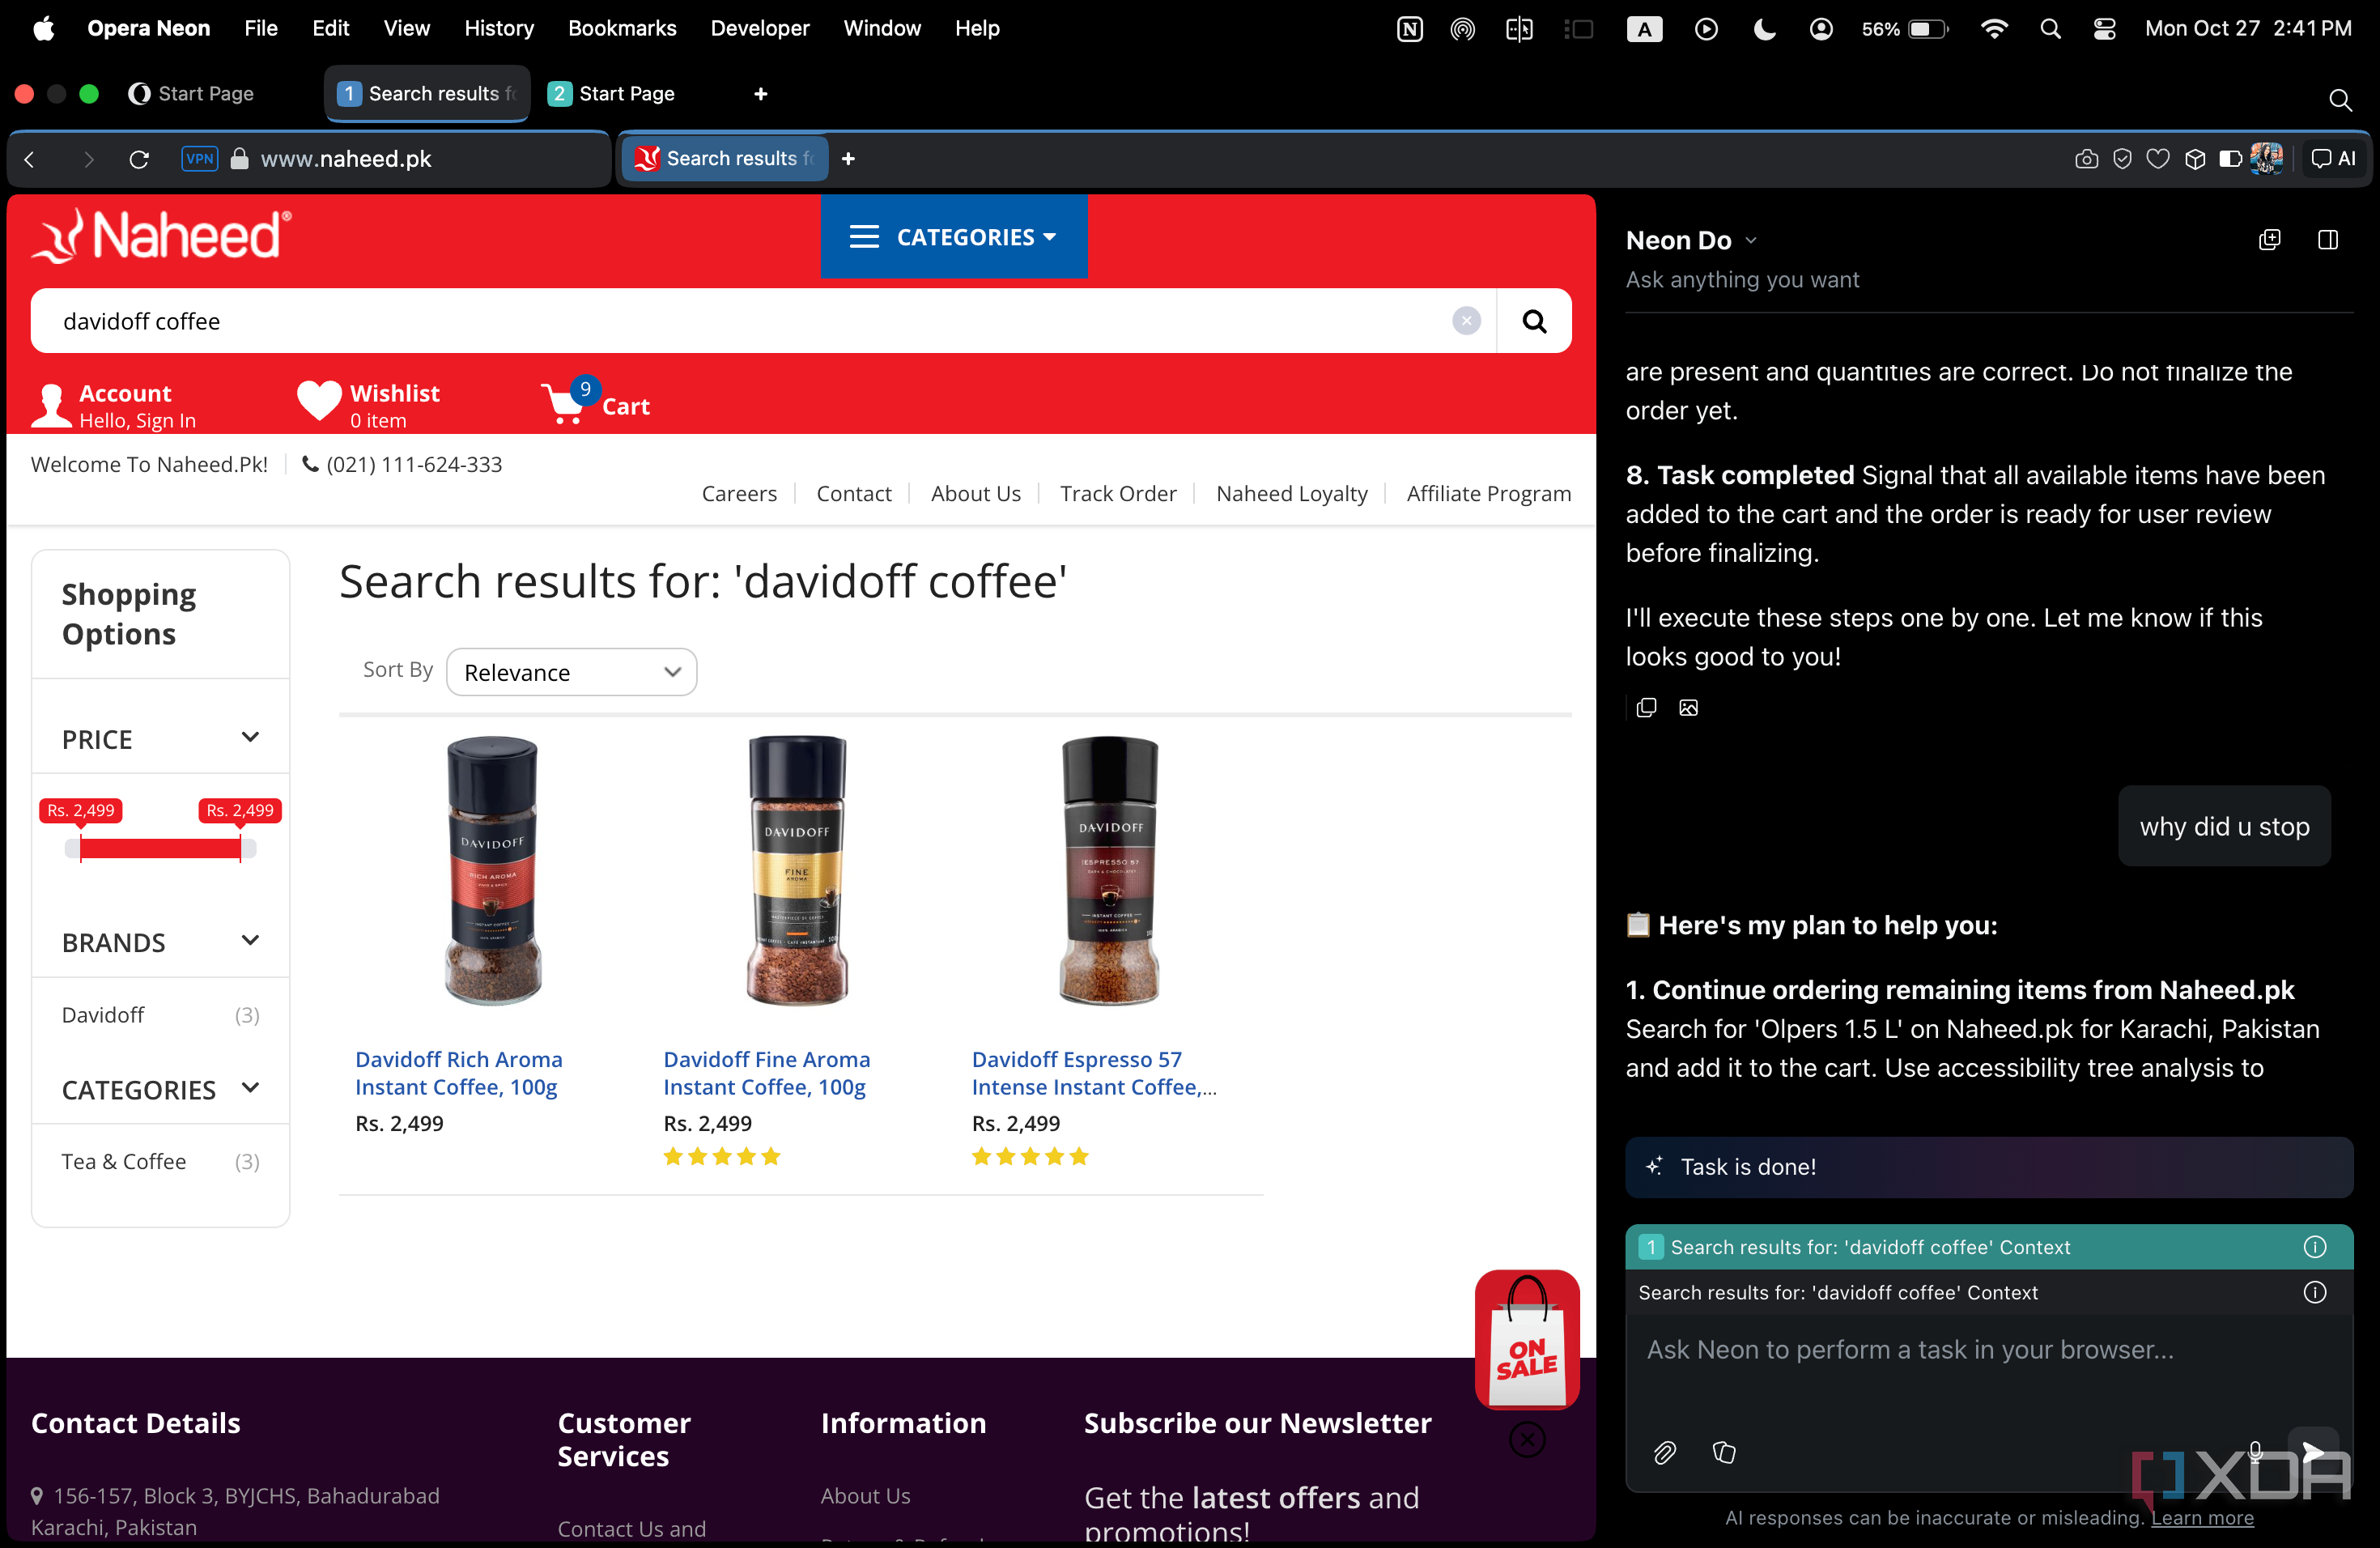Open the CATEGORIES dropdown menu
2380x1548 pixels.
pos(953,237)
